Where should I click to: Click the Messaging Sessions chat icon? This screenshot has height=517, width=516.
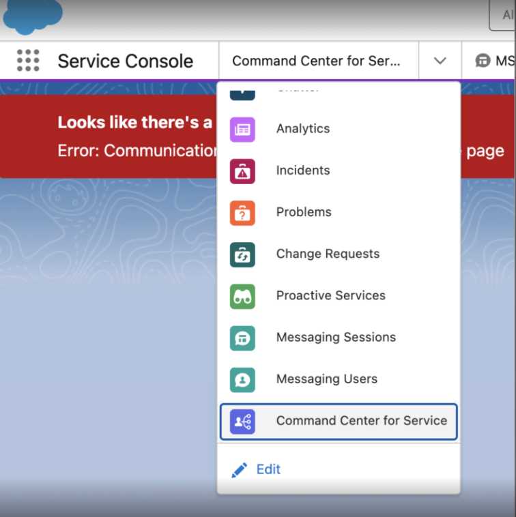pyautogui.click(x=242, y=338)
